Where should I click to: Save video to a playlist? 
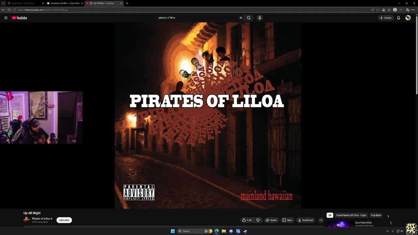pyautogui.click(x=287, y=220)
